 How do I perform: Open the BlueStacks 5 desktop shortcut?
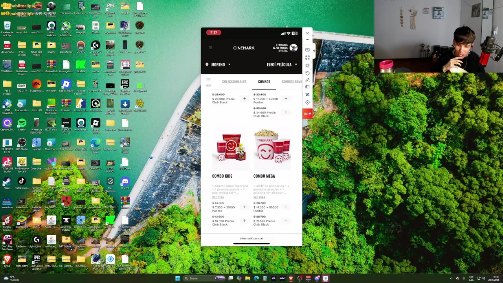[x=22, y=221]
